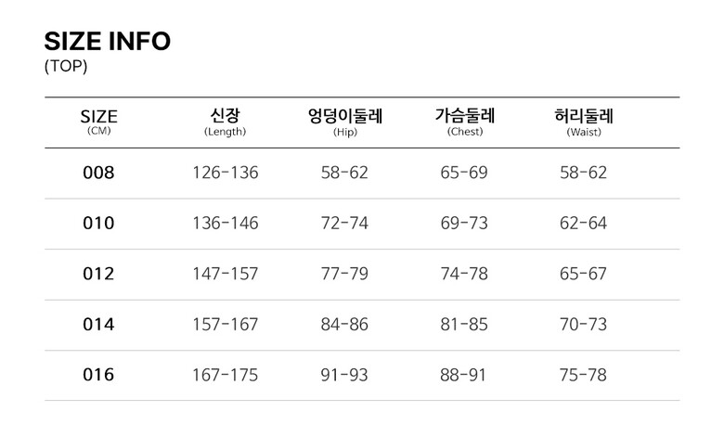This screenshot has width=724, height=437.
Task: Select the waist value 75-78
Action: [584, 375]
